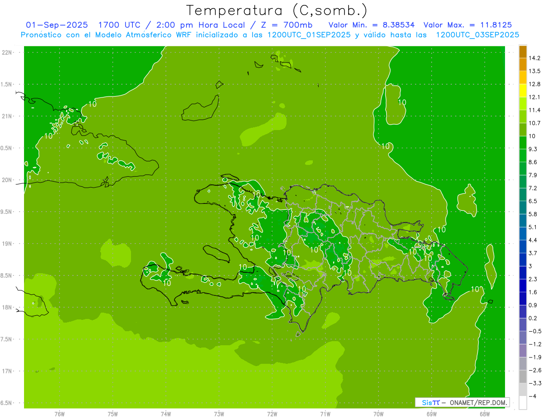Click the 69W longitude axis label
The height and width of the screenshot is (420, 544).
click(432, 414)
